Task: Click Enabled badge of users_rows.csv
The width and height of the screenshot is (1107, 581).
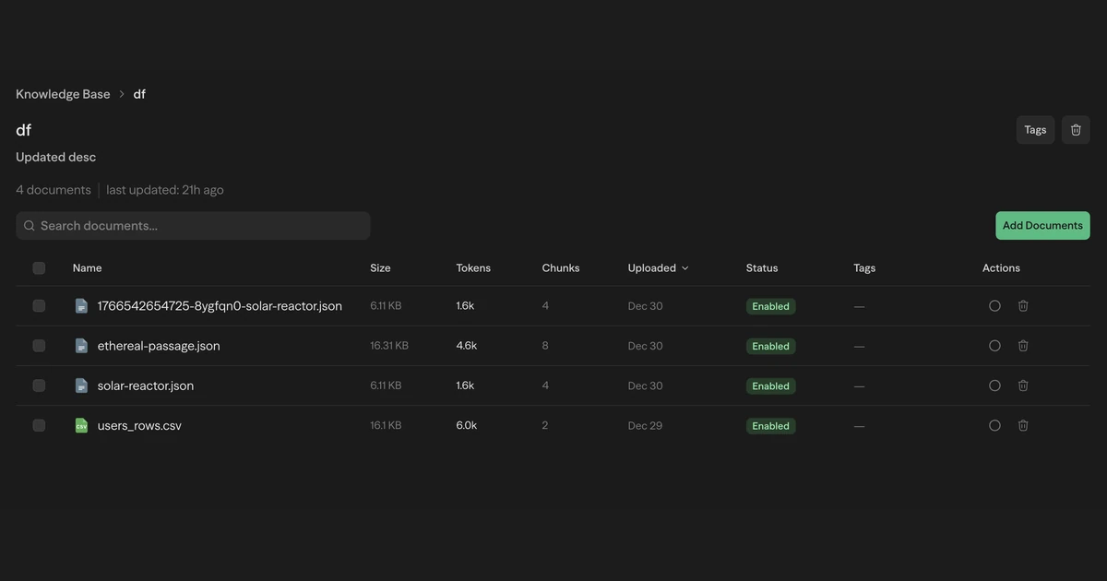Action: point(770,426)
